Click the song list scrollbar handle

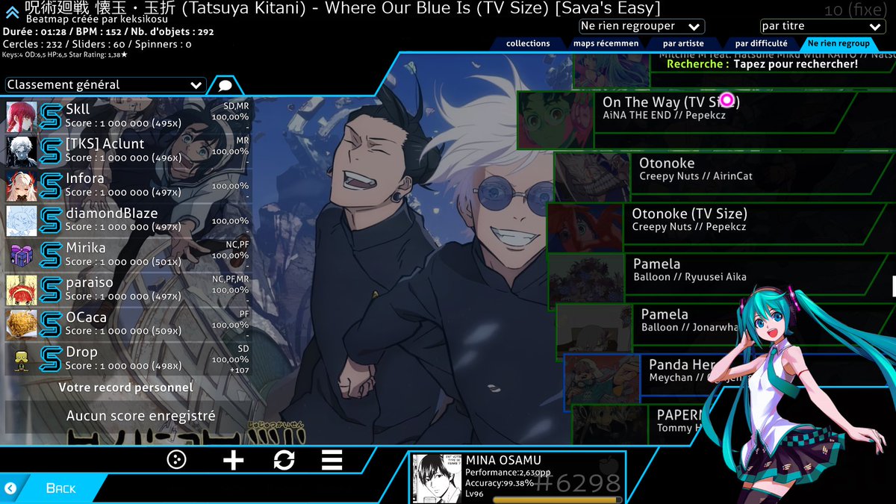pyautogui.click(x=894, y=285)
